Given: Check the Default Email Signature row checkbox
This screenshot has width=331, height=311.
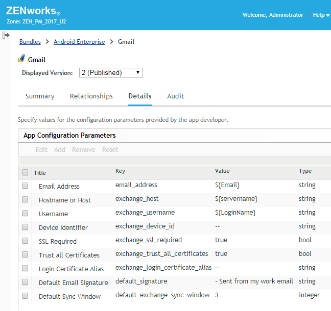Looking at the screenshot, I should tap(25, 282).
